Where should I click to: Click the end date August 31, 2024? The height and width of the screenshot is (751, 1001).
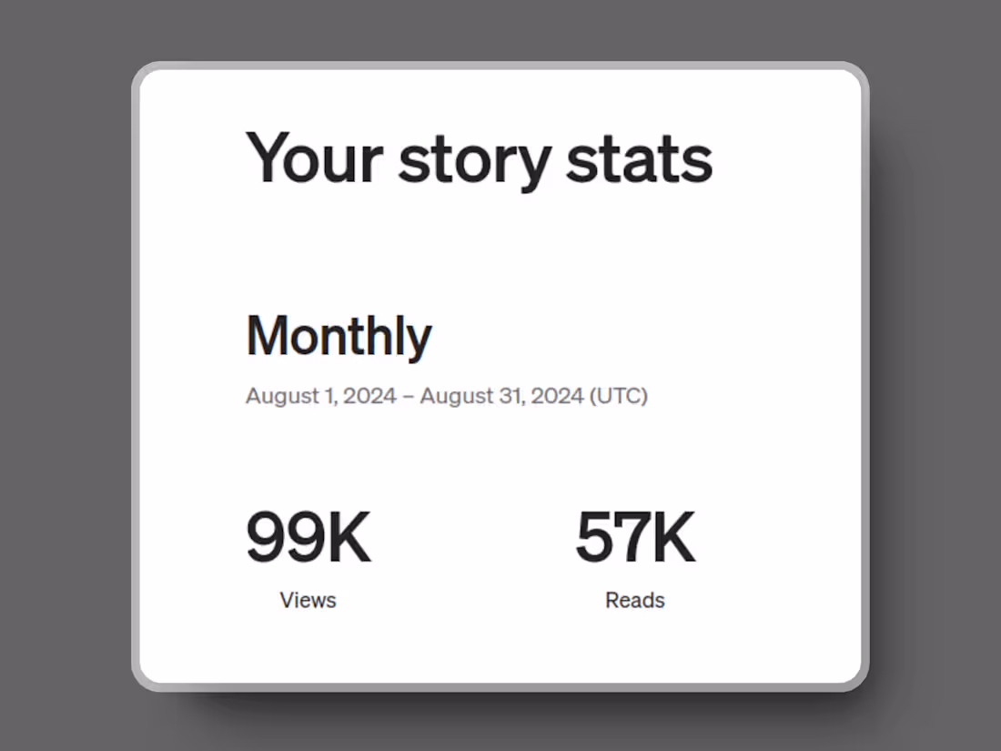point(501,397)
